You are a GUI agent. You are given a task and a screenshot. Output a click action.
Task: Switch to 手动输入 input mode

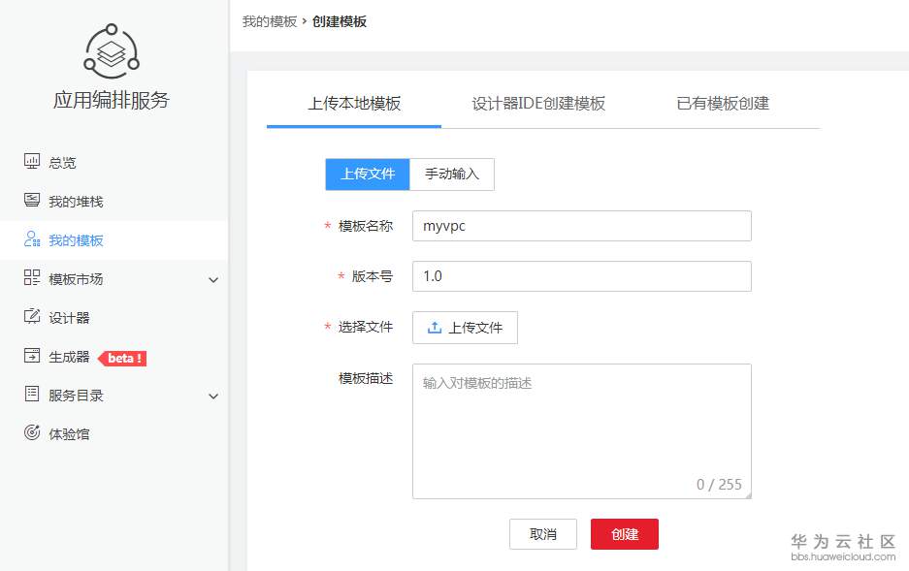(452, 174)
